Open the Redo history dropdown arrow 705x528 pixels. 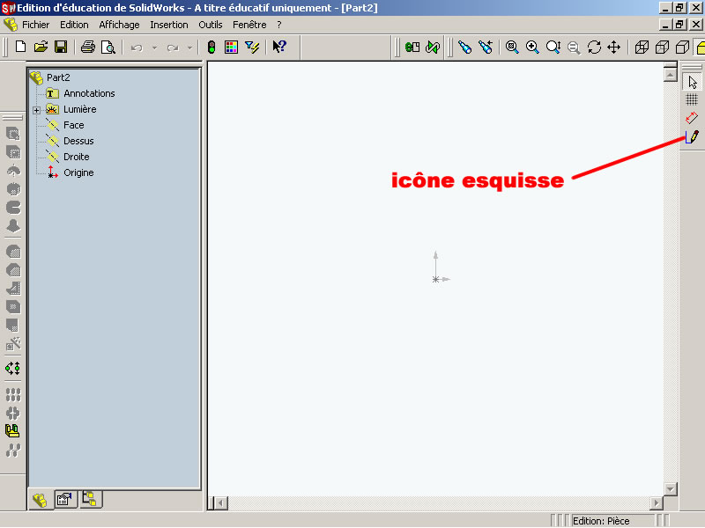(x=189, y=48)
